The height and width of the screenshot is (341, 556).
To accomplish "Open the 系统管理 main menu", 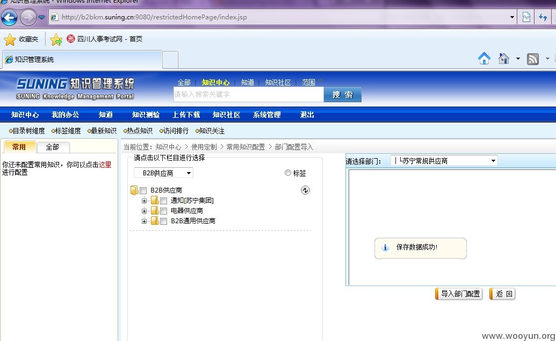I will pos(266,115).
